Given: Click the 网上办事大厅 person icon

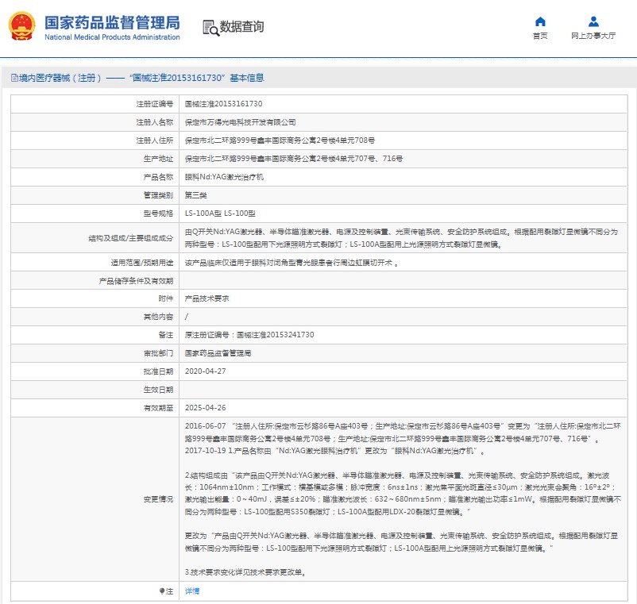Looking at the screenshot, I should (x=593, y=21).
